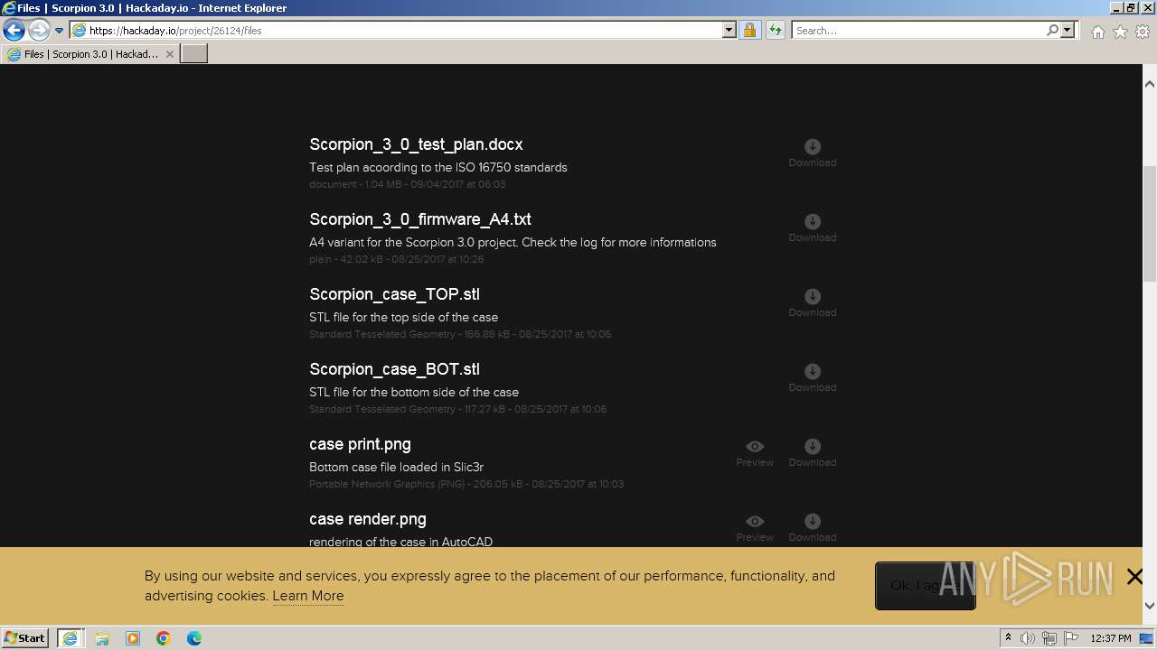Open Tools gear icon

pyautogui.click(x=1143, y=32)
